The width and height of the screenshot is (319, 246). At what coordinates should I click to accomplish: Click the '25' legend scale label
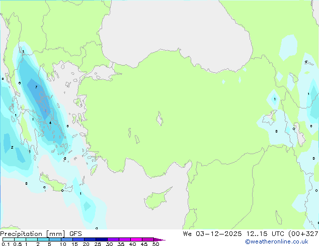point(98,244)
